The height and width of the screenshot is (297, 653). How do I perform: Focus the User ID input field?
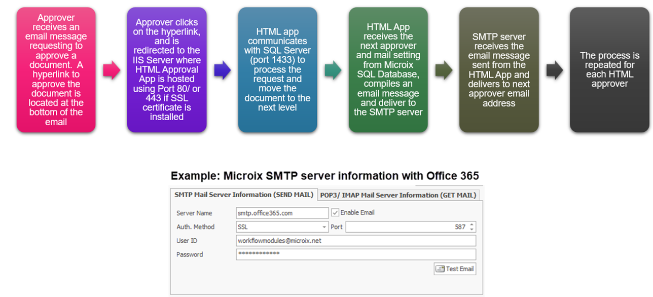pyautogui.click(x=355, y=241)
